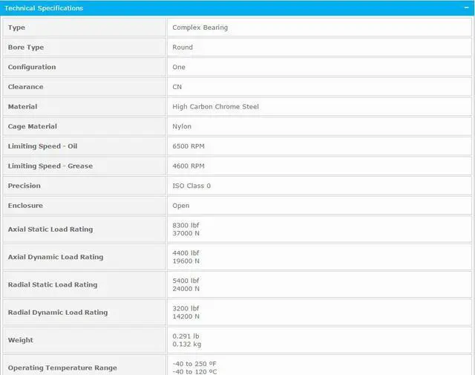Select the Configuration row label
Screen dimensions: 475x375
32,67
